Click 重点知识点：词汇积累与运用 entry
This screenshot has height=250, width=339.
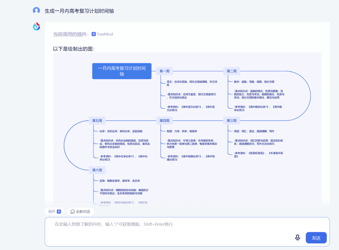258,142
